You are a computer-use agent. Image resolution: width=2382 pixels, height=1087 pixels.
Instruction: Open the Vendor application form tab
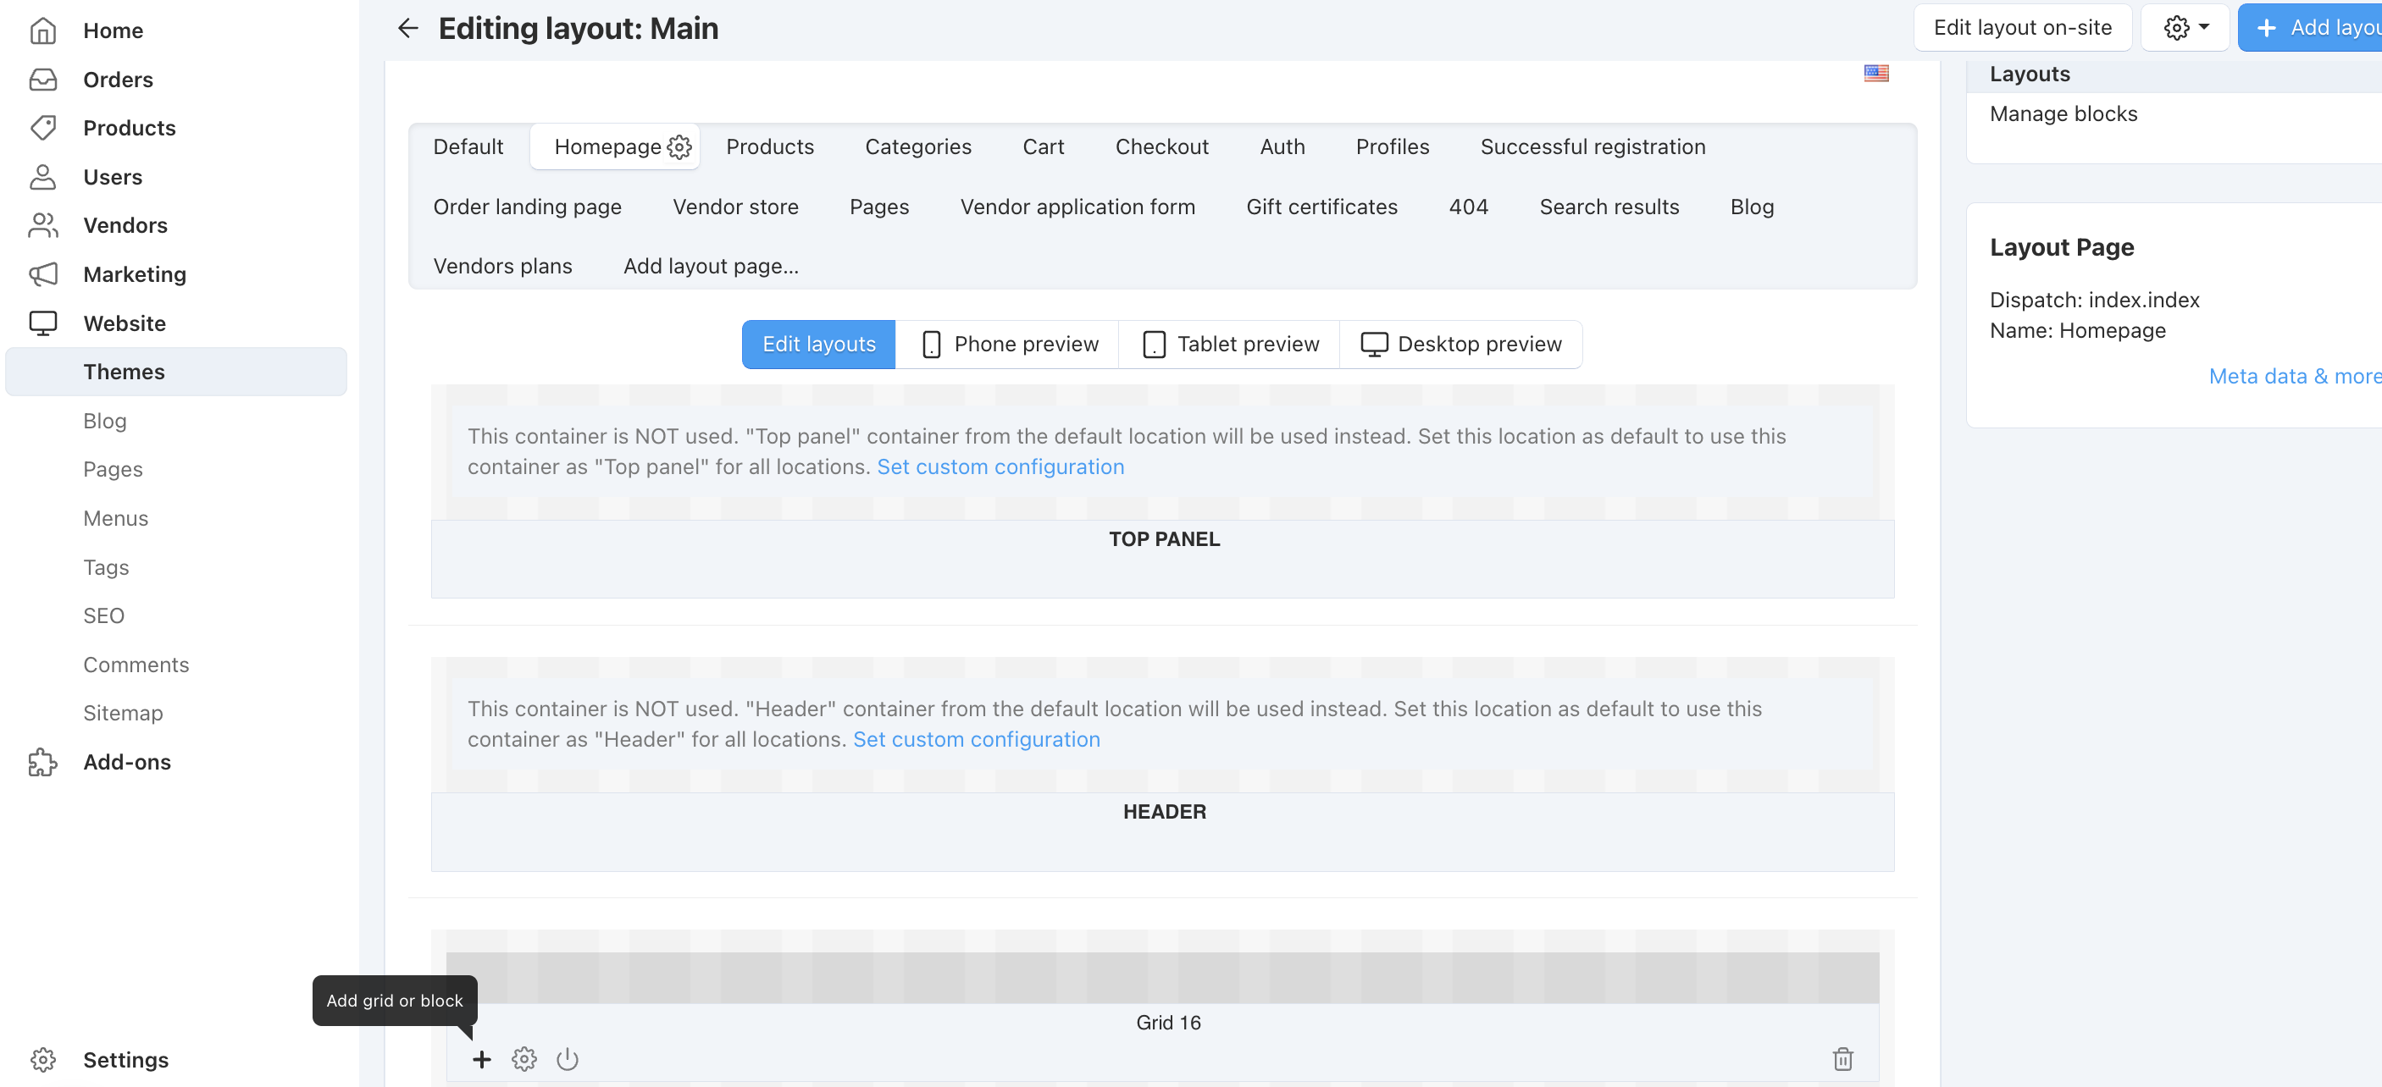pos(1077,207)
